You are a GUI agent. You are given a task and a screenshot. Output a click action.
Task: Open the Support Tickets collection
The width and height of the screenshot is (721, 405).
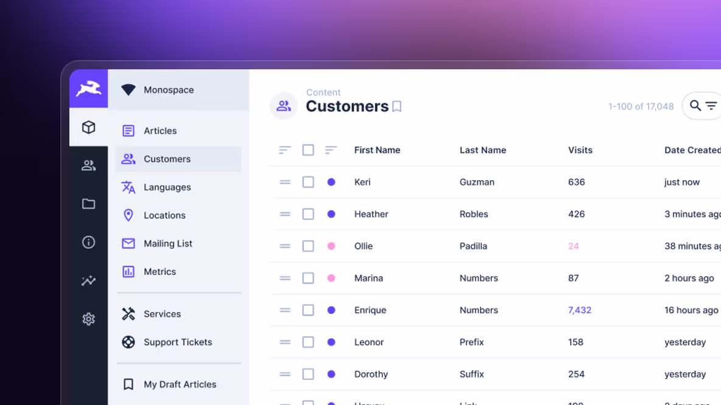point(179,342)
